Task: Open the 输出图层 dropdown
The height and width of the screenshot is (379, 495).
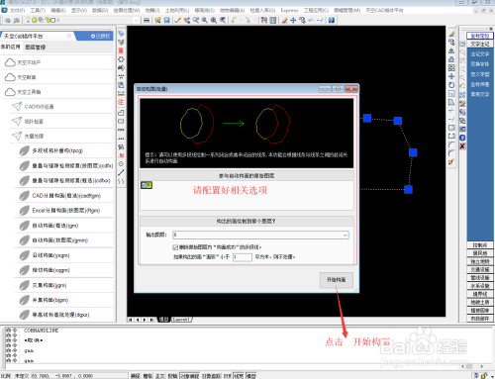Action: 345,236
